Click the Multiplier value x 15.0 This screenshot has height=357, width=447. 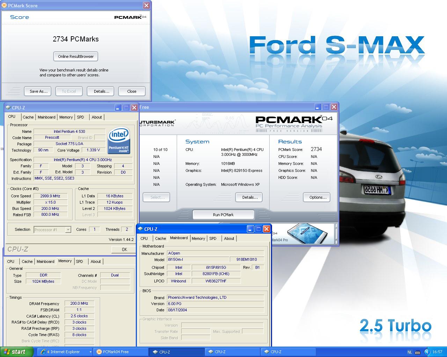[x=50, y=202]
